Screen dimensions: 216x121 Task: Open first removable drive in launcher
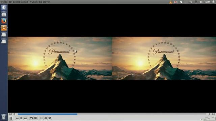pyautogui.click(x=4, y=35)
